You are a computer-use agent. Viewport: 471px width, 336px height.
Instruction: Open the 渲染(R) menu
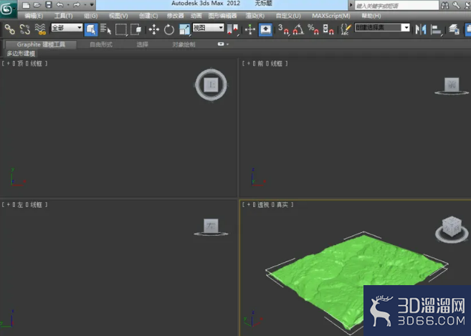pyautogui.click(x=255, y=16)
